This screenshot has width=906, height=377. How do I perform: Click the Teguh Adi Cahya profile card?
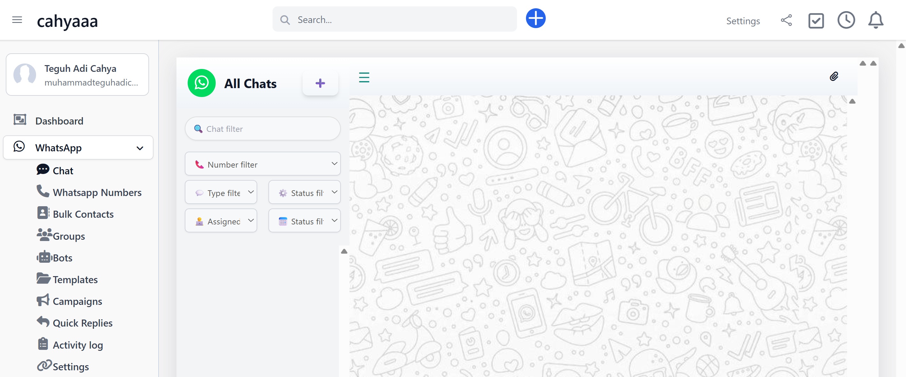[77, 75]
